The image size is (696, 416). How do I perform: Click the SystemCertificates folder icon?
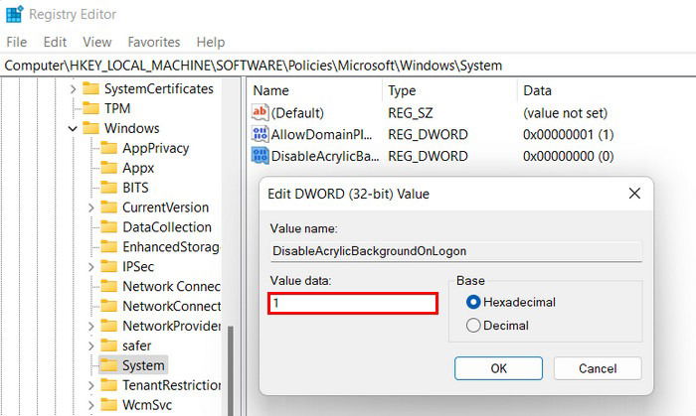pos(90,88)
